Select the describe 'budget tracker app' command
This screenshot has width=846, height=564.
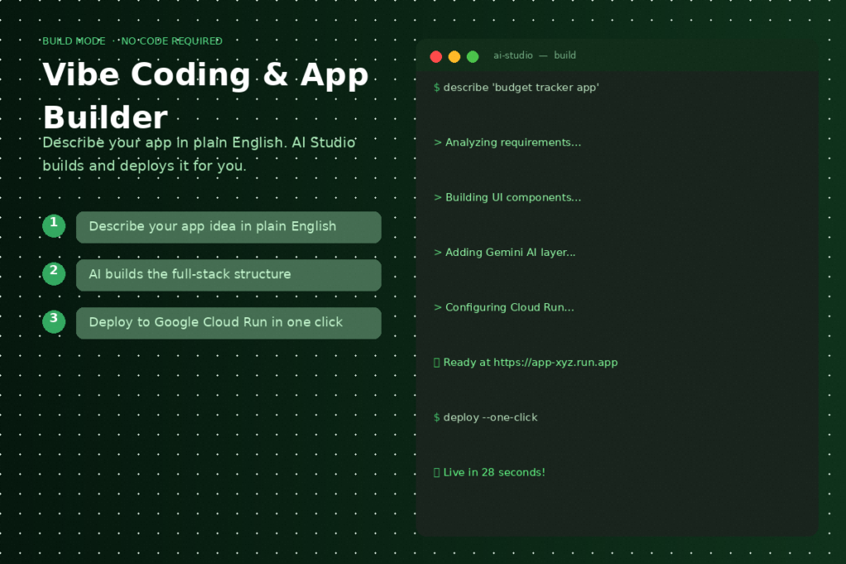click(516, 87)
